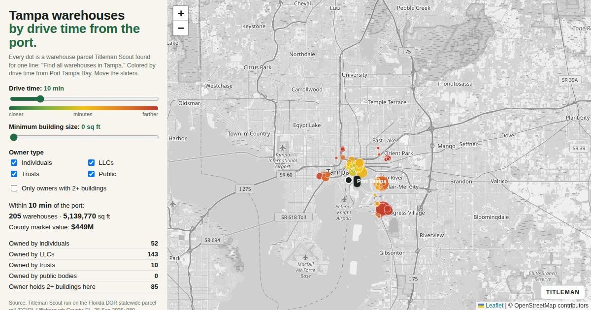Uncheck the Public owner type
591x310 pixels.
coord(91,174)
